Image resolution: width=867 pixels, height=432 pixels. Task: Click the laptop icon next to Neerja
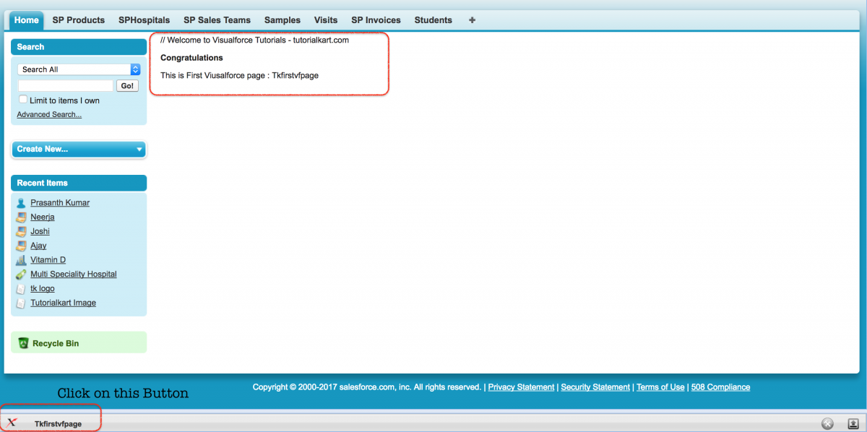21,217
